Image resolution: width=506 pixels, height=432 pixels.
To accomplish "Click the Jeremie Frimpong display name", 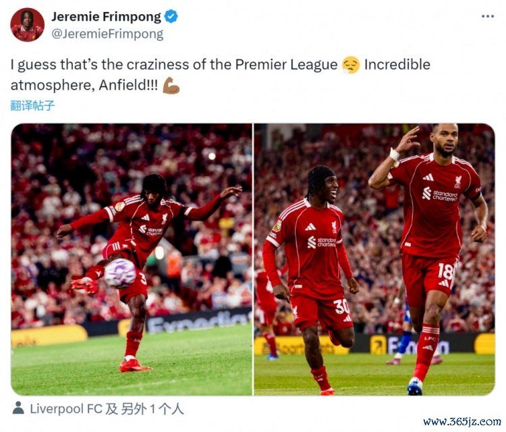I will [x=106, y=16].
